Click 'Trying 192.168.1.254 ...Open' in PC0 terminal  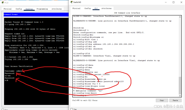point(21,59)
